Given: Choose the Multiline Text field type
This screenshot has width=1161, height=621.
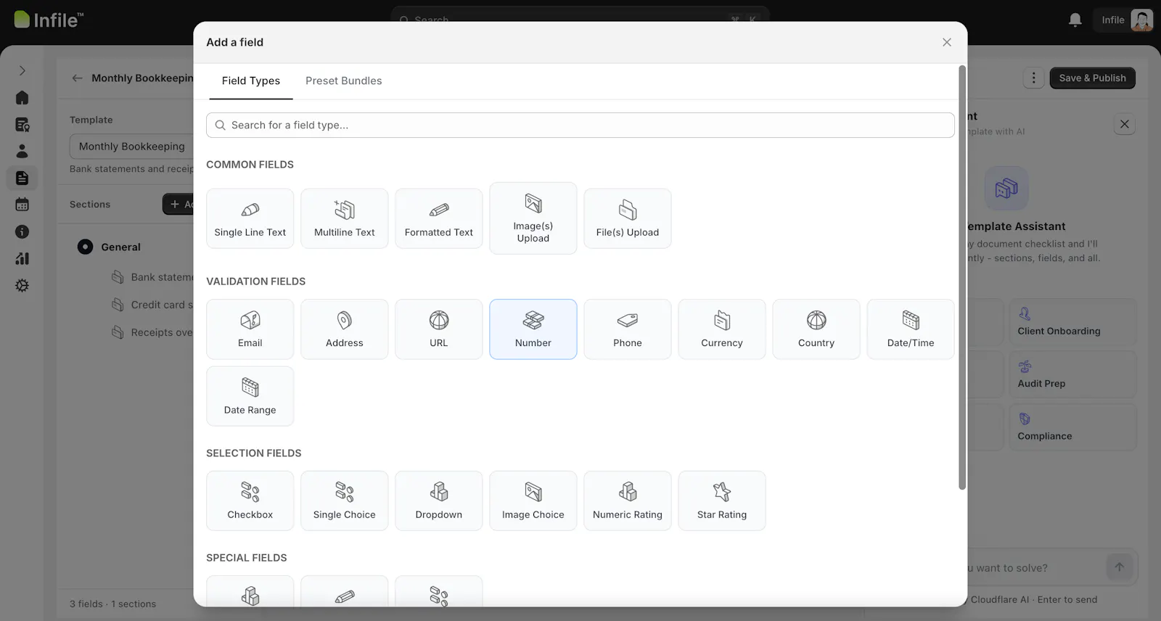Looking at the screenshot, I should click(x=344, y=218).
